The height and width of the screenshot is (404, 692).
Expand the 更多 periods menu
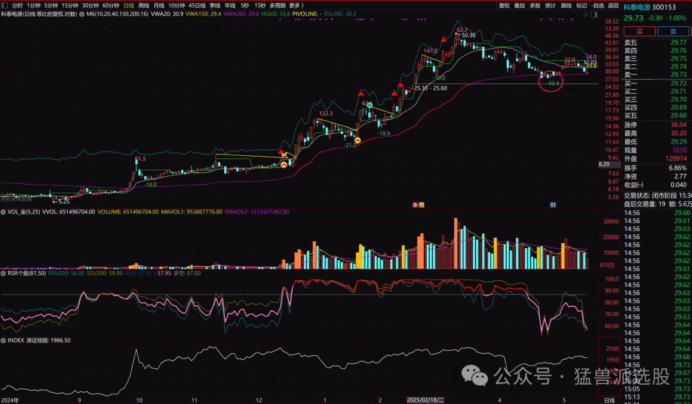[295, 5]
